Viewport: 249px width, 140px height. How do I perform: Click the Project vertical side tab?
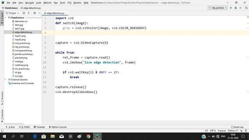(x=2, y=18)
